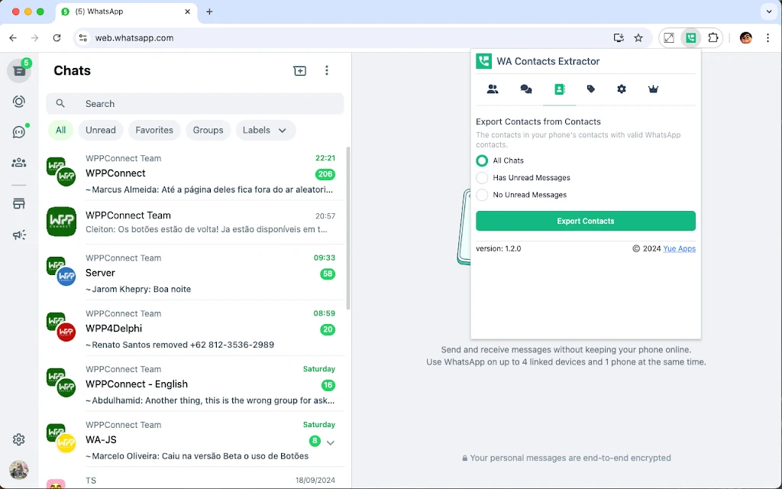Click the search magnifier icon
This screenshot has height=489, width=782.
click(x=60, y=103)
